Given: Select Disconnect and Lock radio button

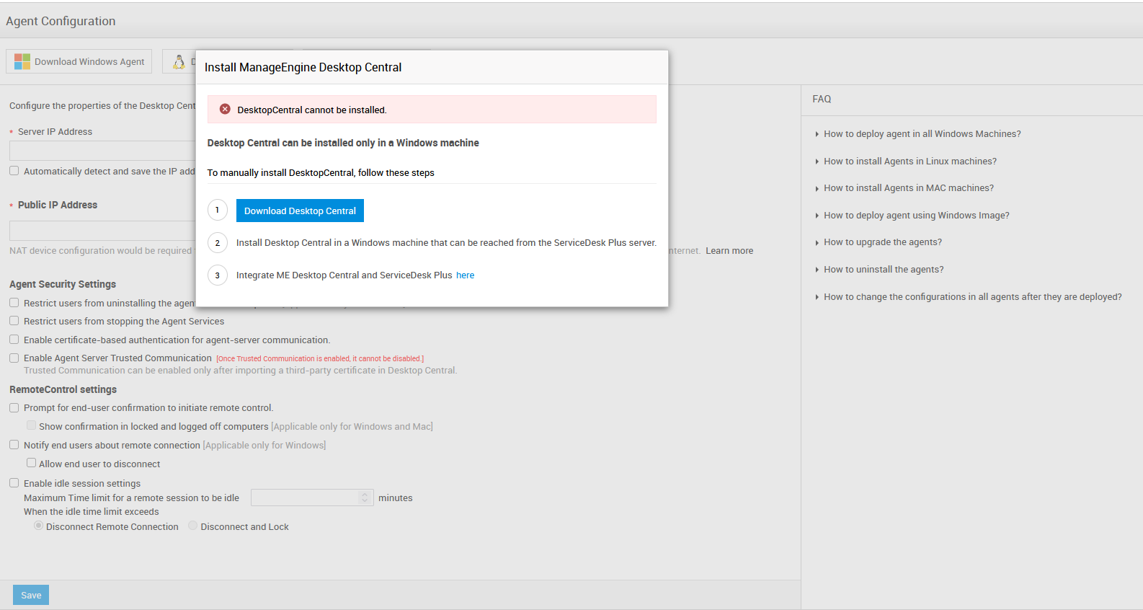Looking at the screenshot, I should pos(193,526).
